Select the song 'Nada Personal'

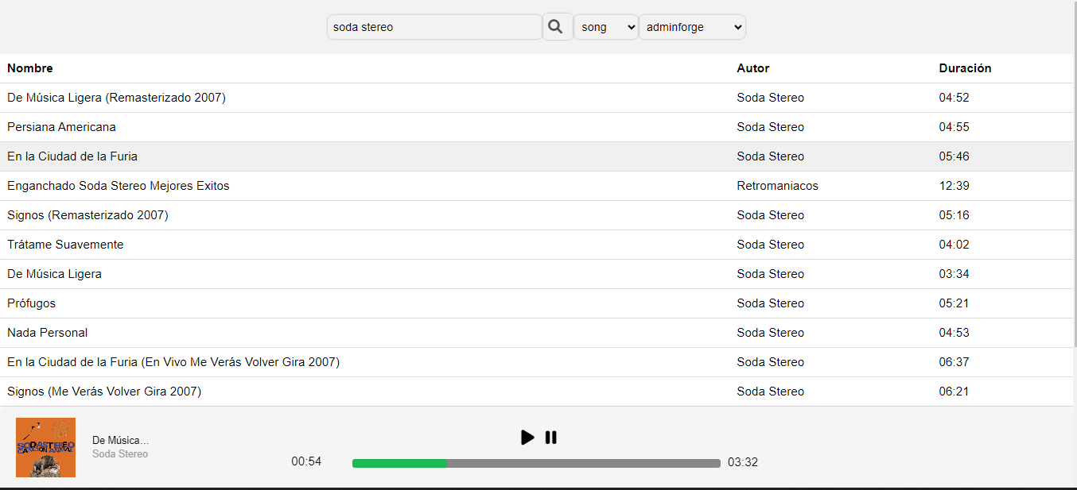click(x=47, y=333)
